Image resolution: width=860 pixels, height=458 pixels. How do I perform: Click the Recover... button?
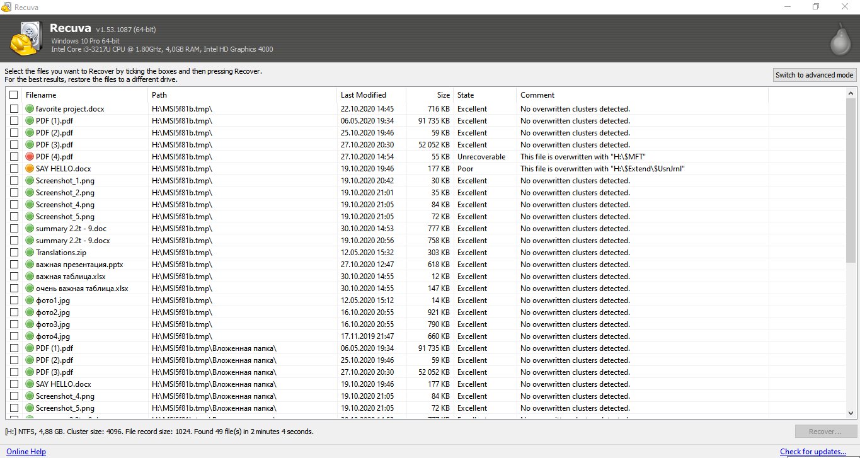825,432
